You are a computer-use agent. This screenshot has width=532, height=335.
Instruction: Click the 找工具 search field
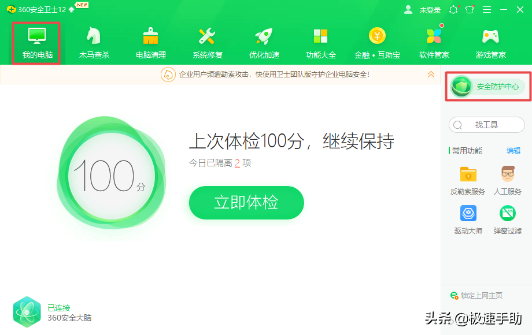486,125
